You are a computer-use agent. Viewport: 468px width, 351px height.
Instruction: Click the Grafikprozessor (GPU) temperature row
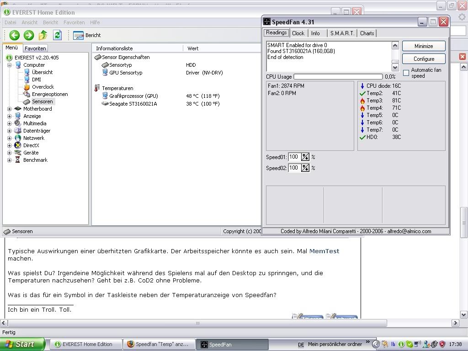(x=161, y=96)
